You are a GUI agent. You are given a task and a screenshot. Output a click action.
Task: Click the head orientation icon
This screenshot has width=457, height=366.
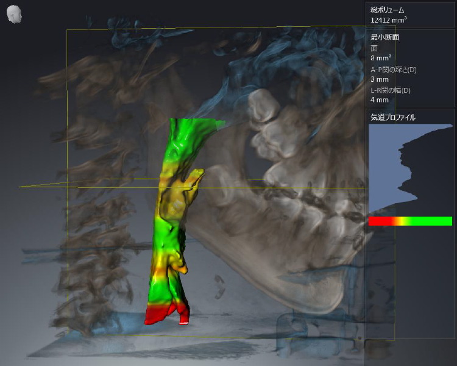tap(14, 15)
